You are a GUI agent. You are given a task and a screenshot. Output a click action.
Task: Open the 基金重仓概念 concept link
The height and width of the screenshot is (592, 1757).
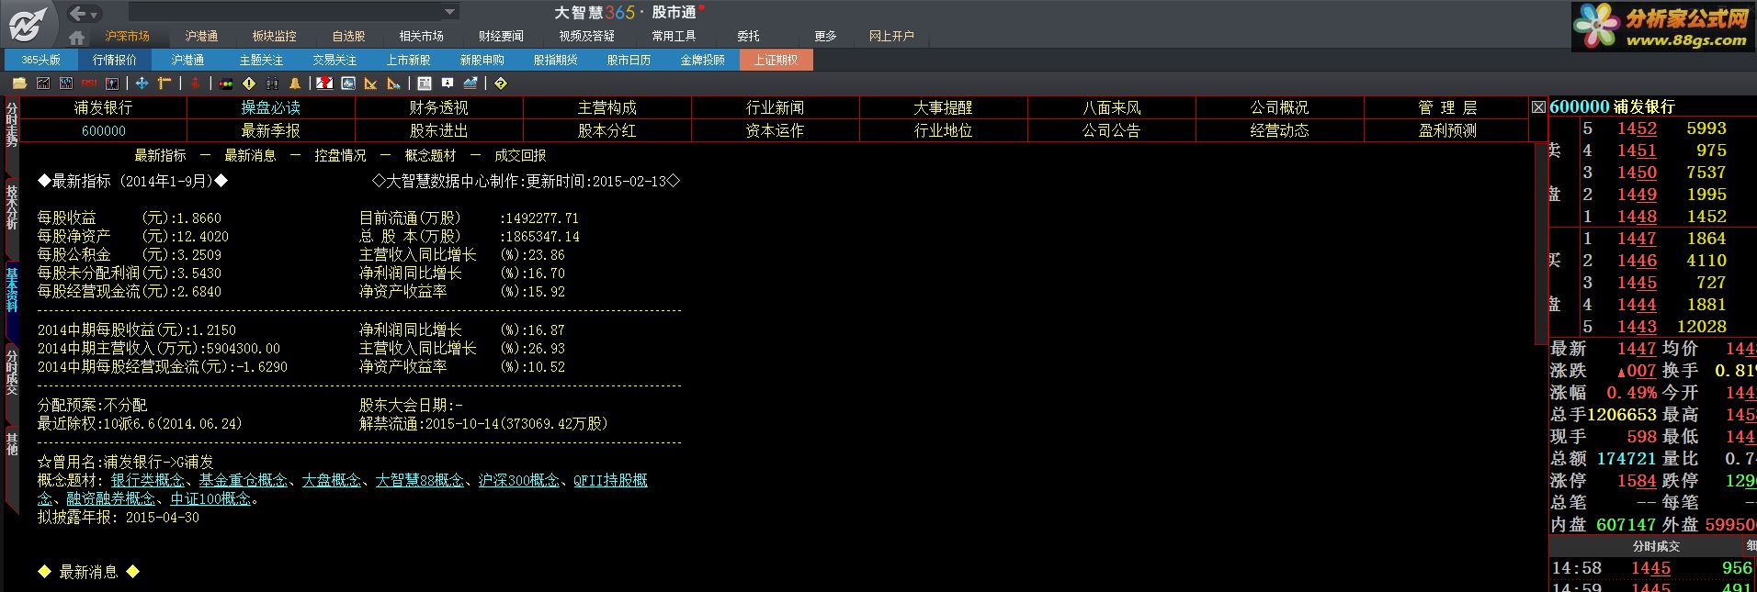(x=244, y=481)
